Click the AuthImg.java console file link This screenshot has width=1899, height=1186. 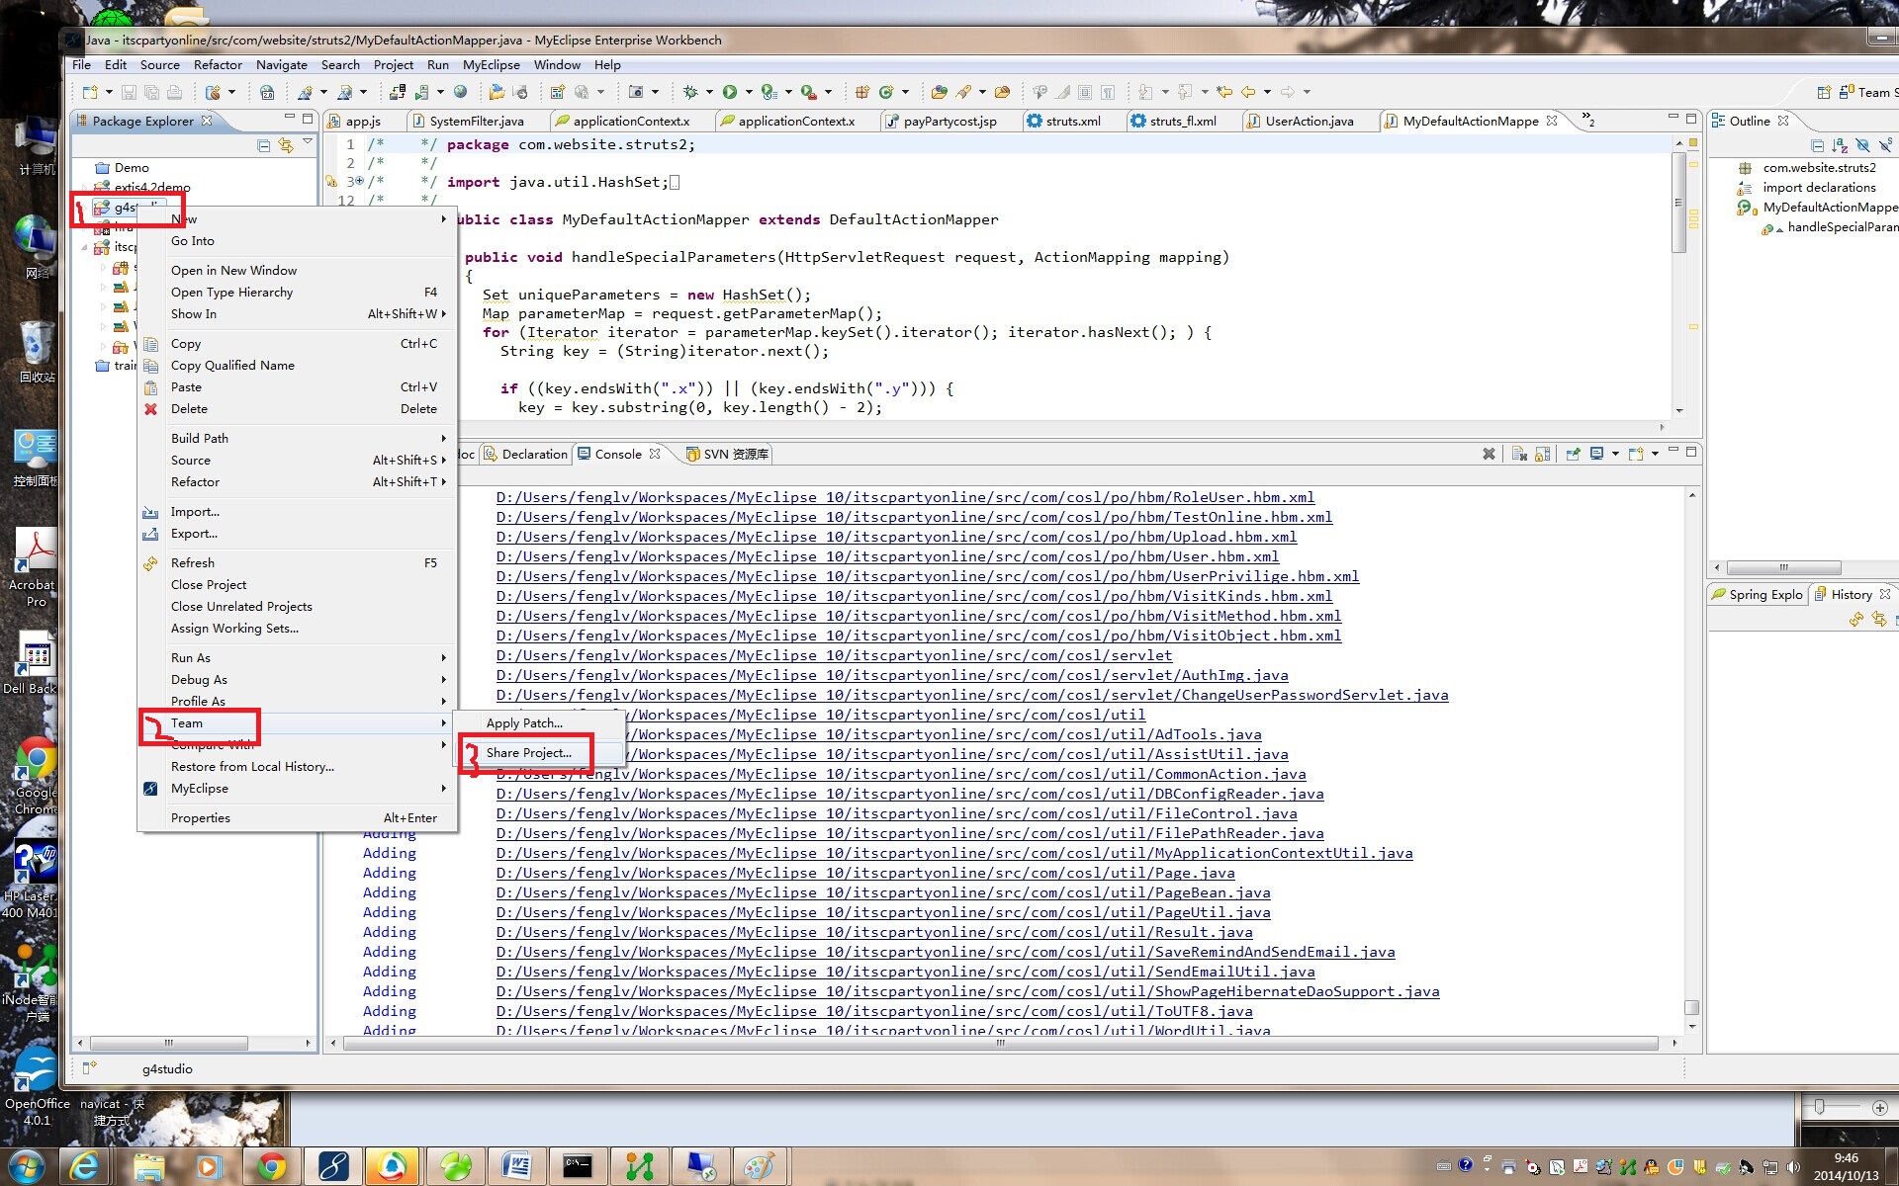[892, 675]
